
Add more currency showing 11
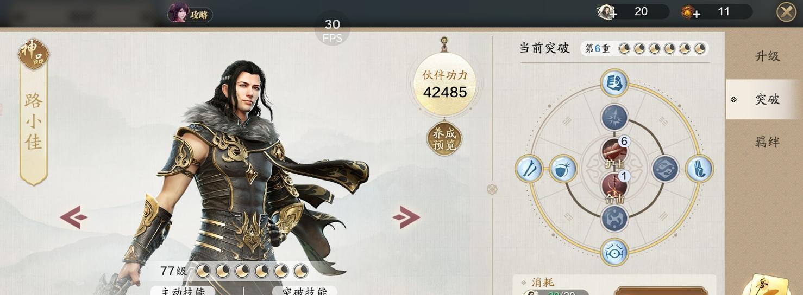[x=691, y=12]
